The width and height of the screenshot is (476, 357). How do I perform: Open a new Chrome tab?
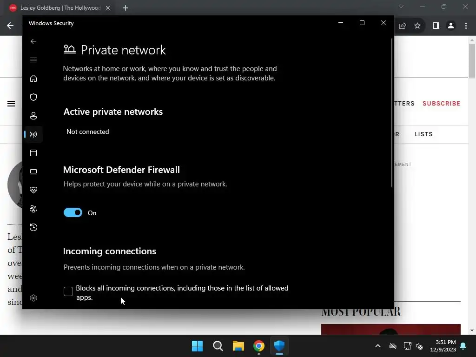point(126,8)
